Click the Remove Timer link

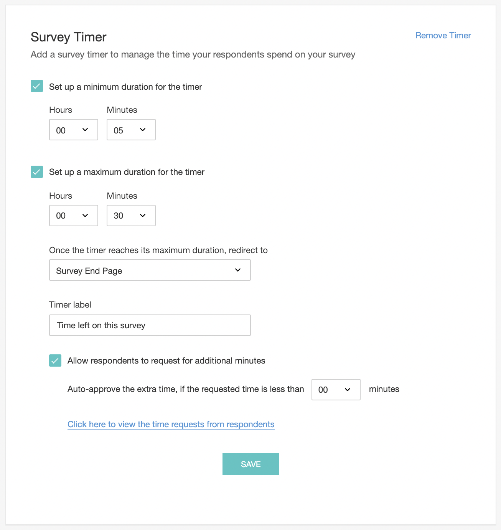tap(443, 35)
